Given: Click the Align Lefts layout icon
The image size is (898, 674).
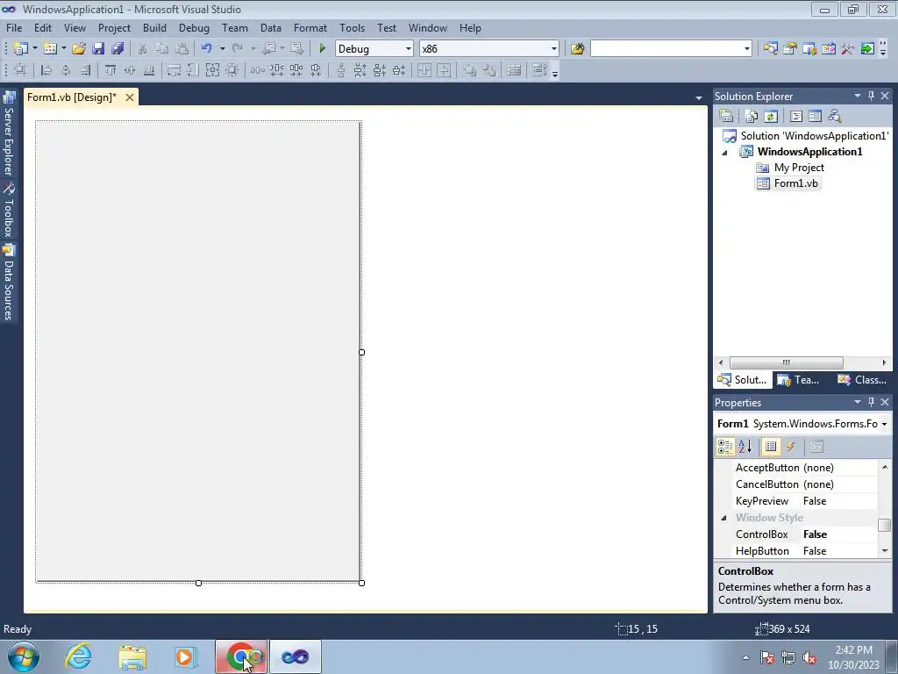Looking at the screenshot, I should (46, 70).
